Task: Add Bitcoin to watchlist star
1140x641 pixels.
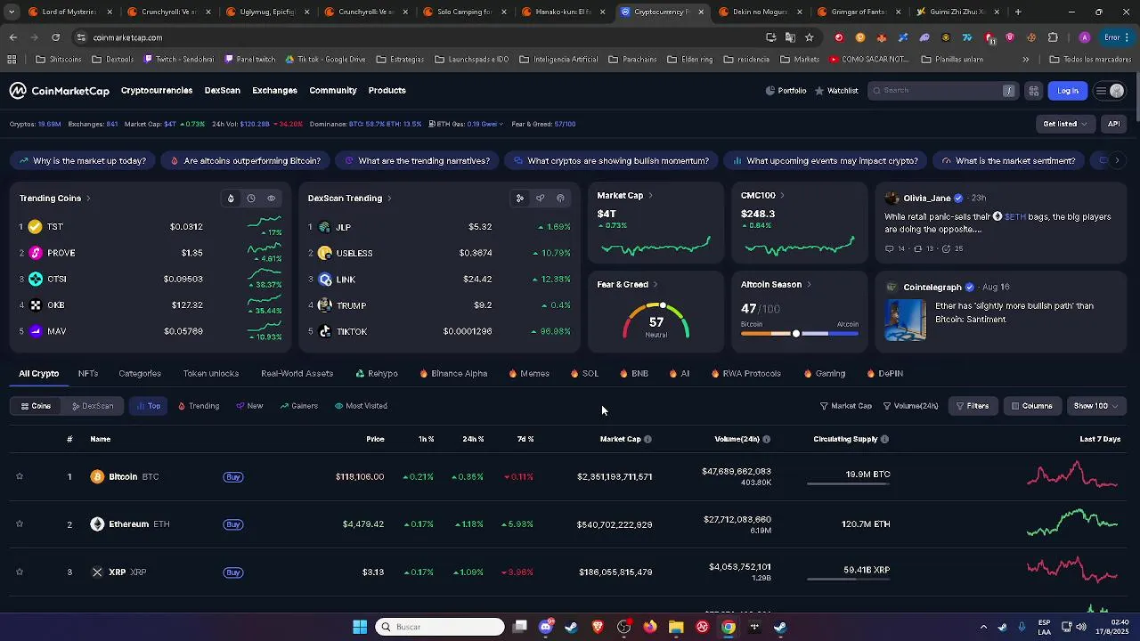Action: click(x=20, y=476)
